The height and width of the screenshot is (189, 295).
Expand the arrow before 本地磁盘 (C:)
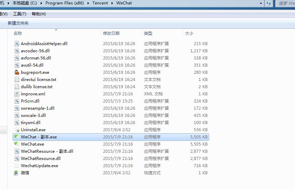[8, 3]
